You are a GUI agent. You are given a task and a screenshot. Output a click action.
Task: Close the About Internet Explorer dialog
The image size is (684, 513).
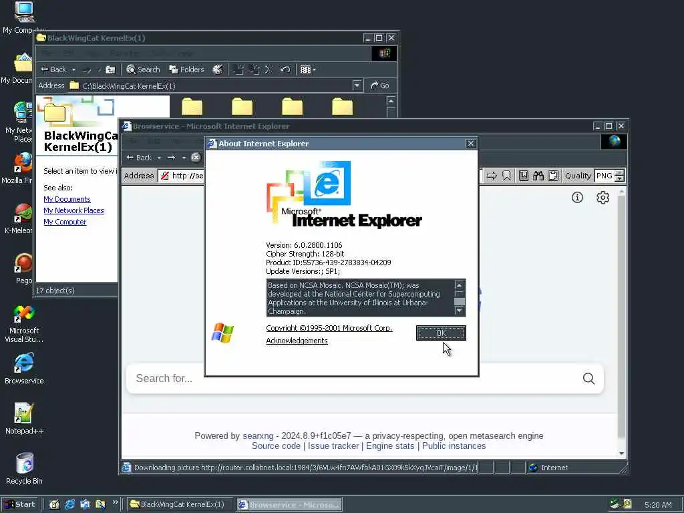click(x=470, y=144)
